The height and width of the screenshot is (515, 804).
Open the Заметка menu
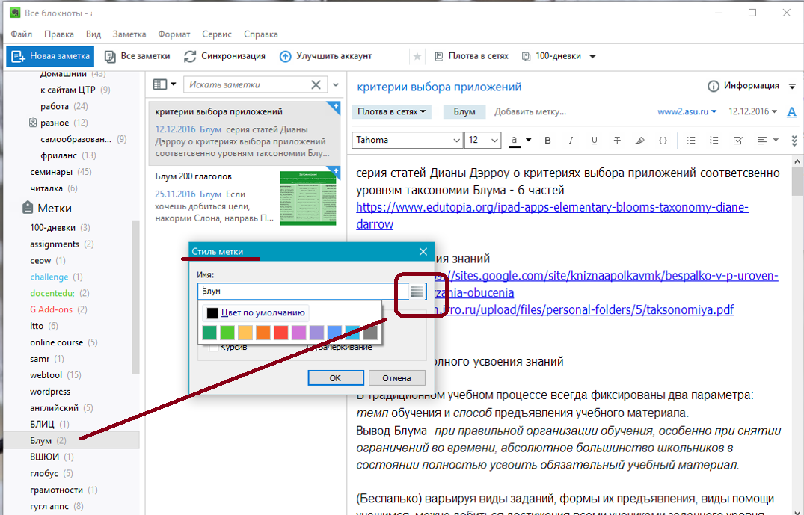pyautogui.click(x=129, y=34)
